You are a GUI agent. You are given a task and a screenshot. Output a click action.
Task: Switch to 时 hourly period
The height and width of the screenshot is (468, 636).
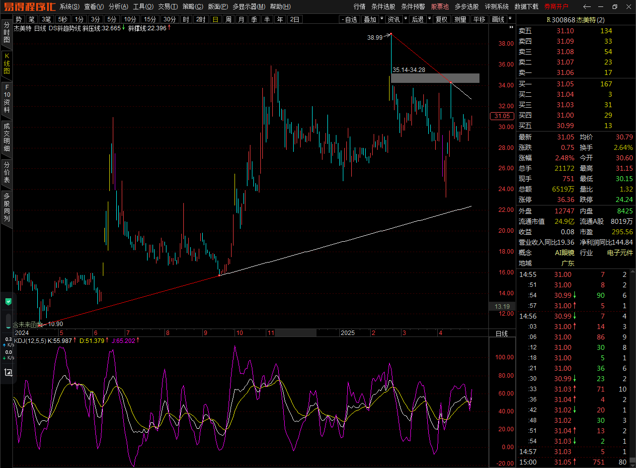pyautogui.click(x=186, y=19)
